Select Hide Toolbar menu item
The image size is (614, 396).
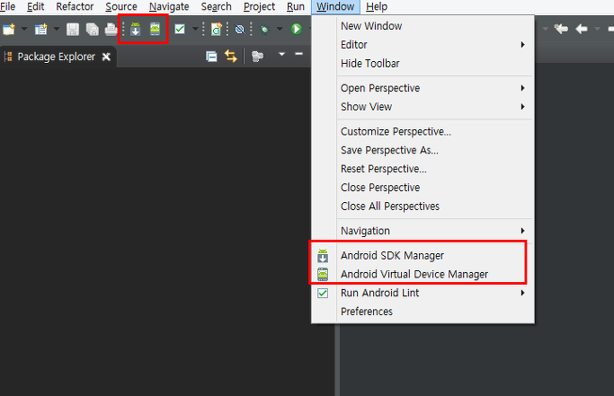tap(423, 64)
